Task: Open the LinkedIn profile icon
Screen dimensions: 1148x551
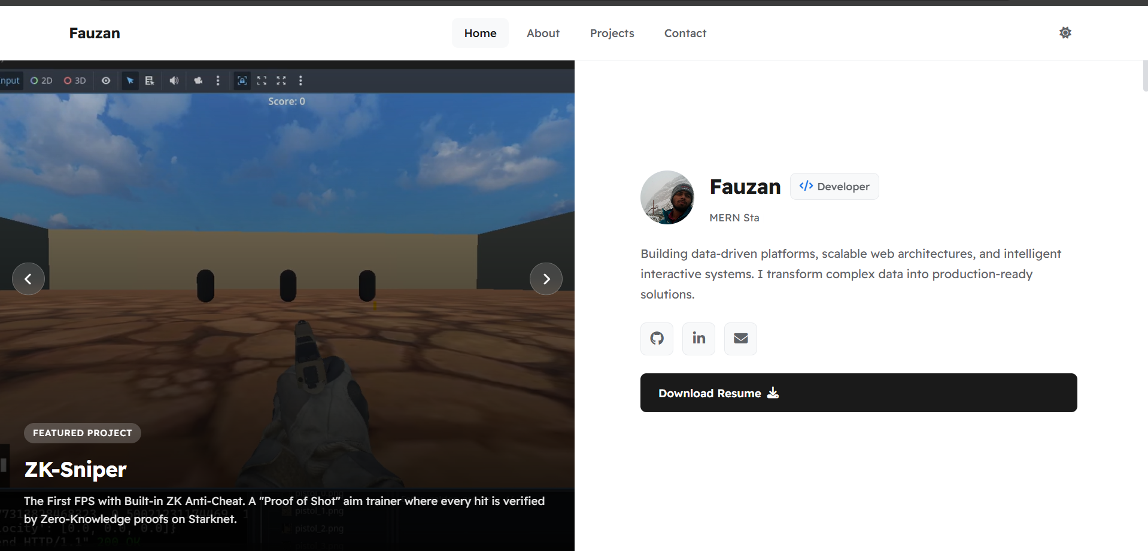Action: click(x=698, y=339)
